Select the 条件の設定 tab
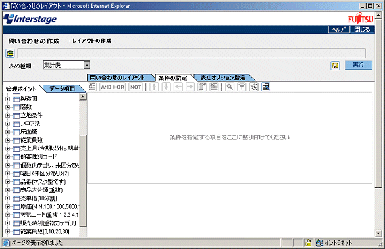The image size is (385, 249). pyautogui.click(x=174, y=78)
